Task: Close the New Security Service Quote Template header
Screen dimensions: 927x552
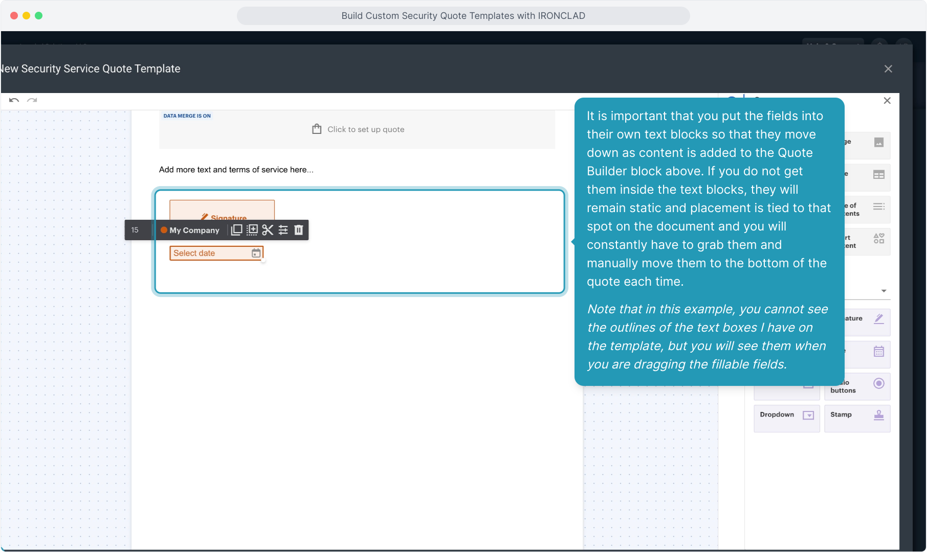Action: (x=888, y=69)
